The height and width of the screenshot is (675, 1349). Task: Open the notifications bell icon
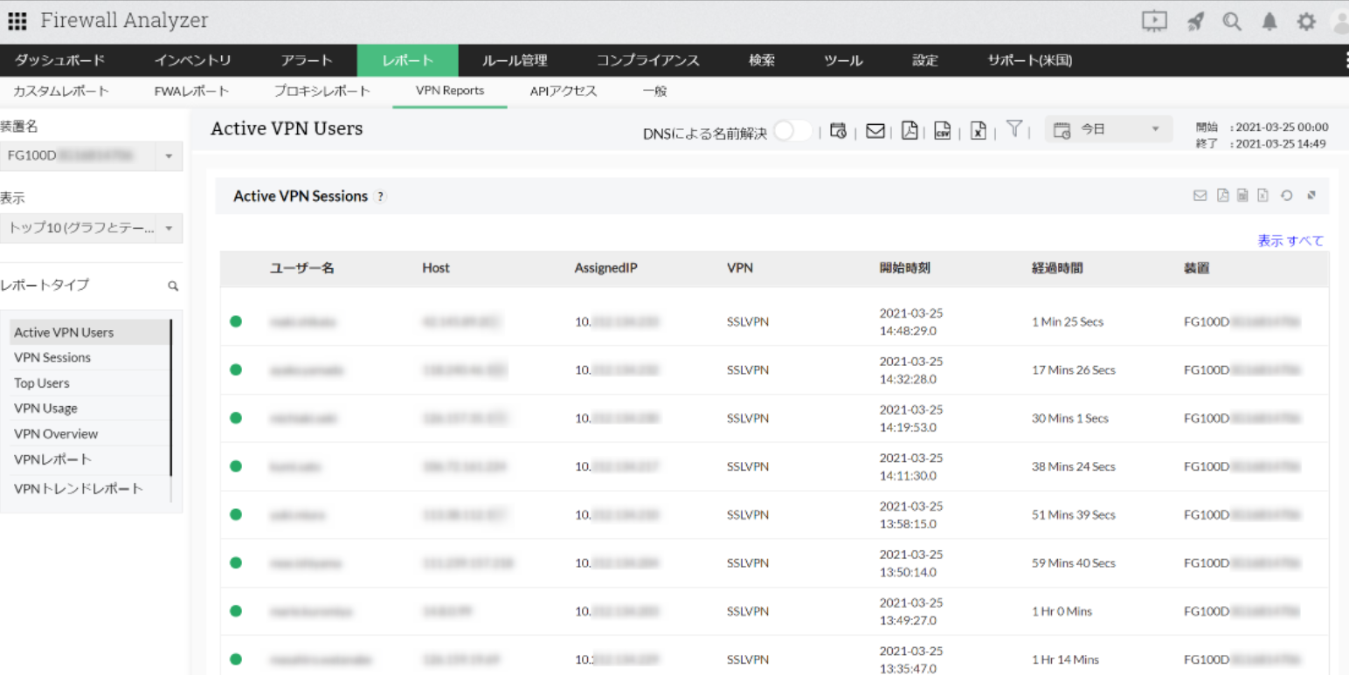click(x=1269, y=22)
